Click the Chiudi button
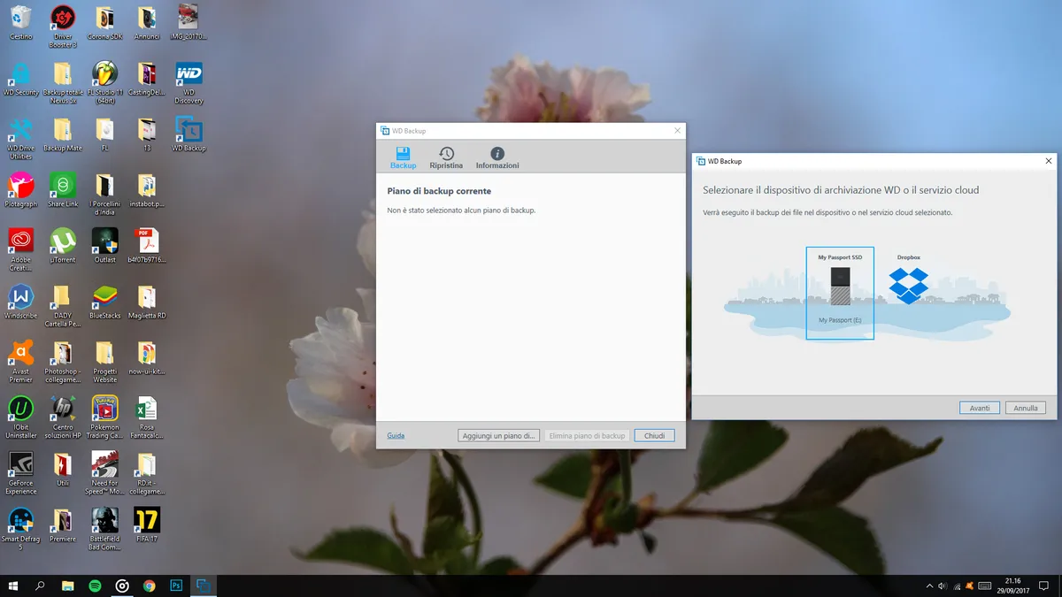This screenshot has height=597, width=1062. click(655, 435)
